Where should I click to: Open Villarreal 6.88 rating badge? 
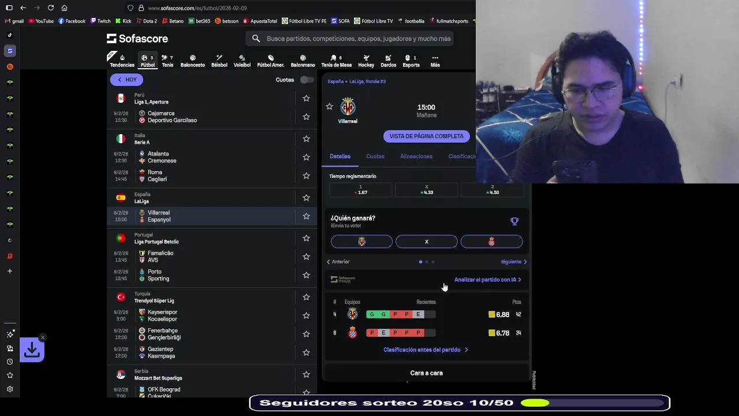point(499,315)
